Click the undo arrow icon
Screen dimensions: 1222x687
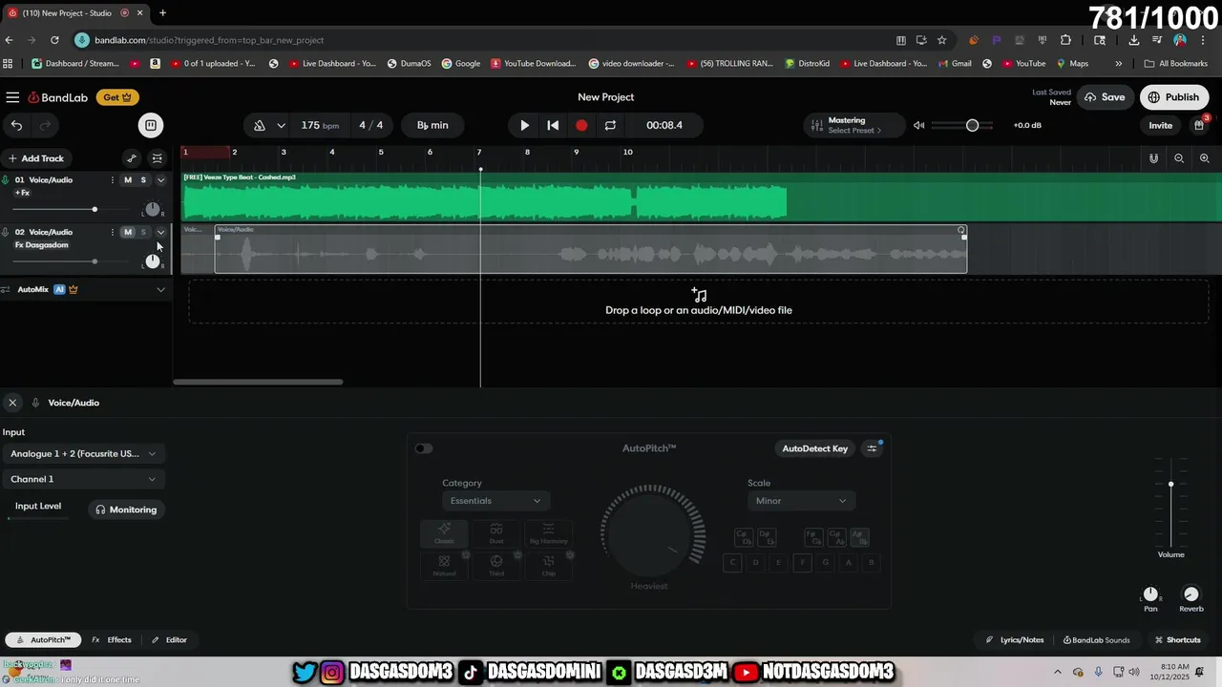16,125
